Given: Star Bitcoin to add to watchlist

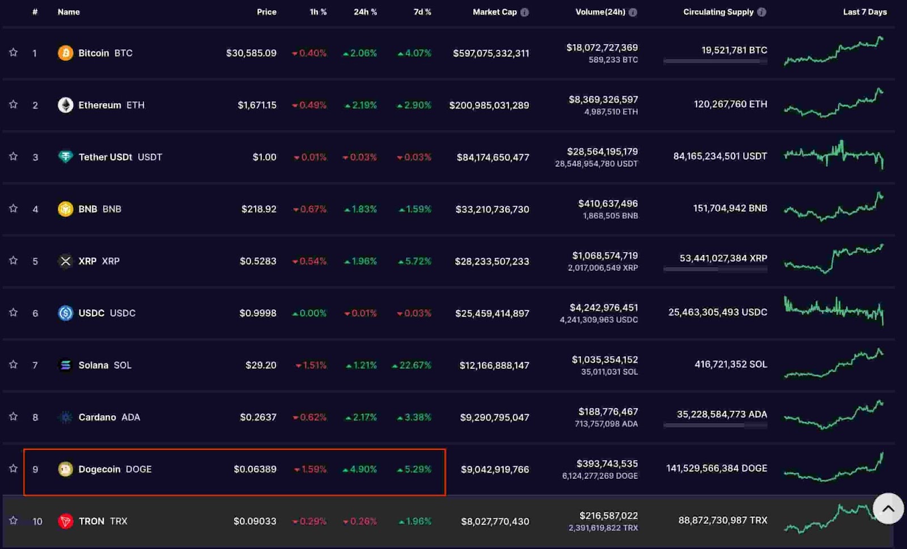Looking at the screenshot, I should (13, 53).
